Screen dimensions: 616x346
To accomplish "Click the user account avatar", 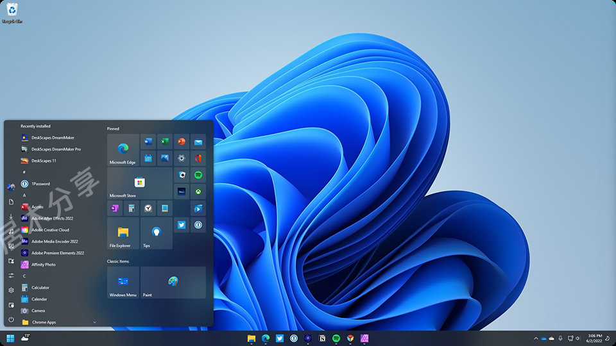I will click(x=11, y=186).
